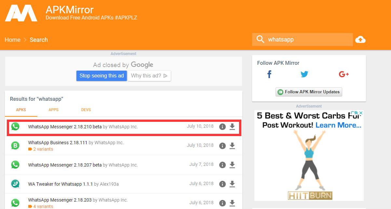Image resolution: width=391 pixels, height=209 pixels.
Task: Click WhatsApp Business app icon
Action: pyautogui.click(x=15, y=145)
